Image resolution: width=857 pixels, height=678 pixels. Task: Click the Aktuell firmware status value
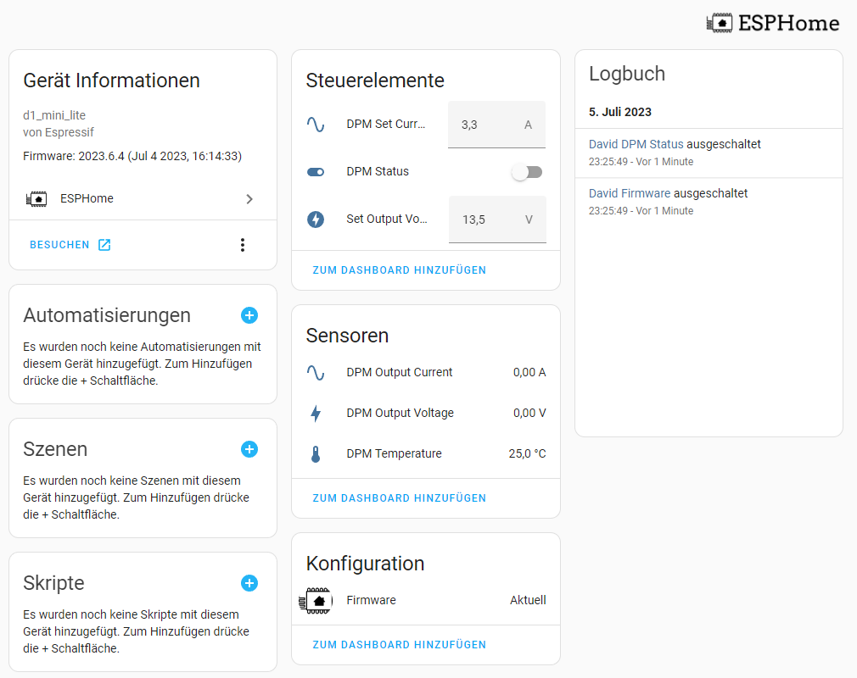pos(528,601)
